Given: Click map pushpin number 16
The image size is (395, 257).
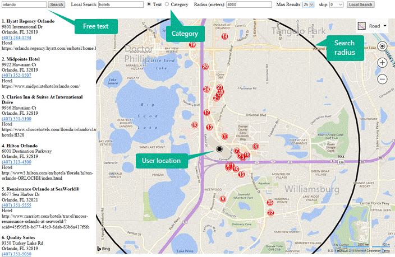Looking at the screenshot, I should [242, 174].
